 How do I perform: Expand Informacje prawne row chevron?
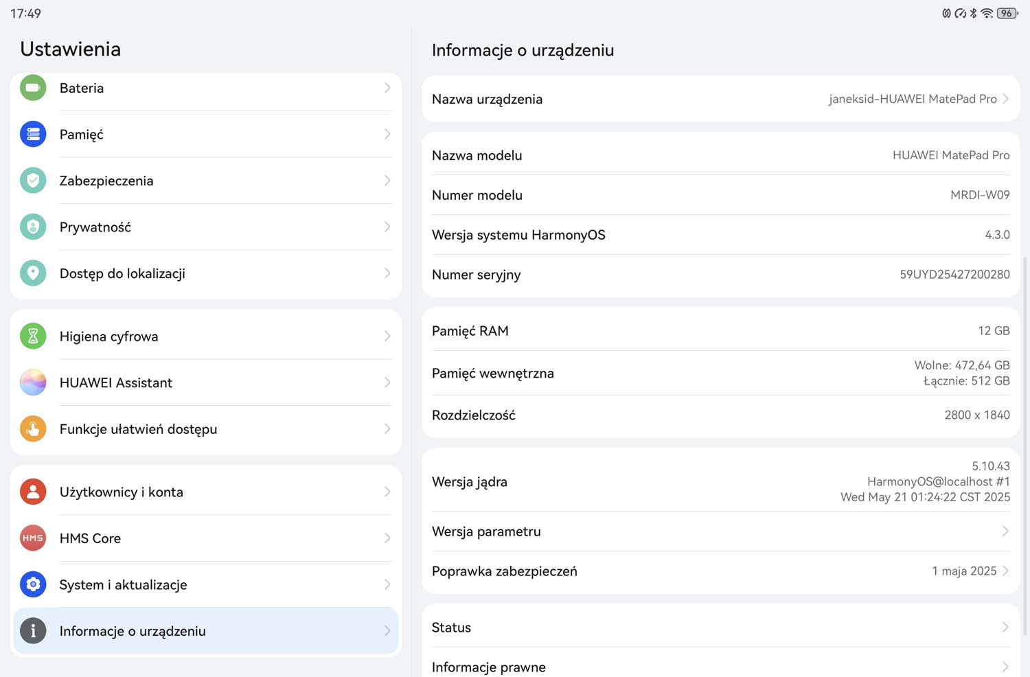pyautogui.click(x=1005, y=667)
